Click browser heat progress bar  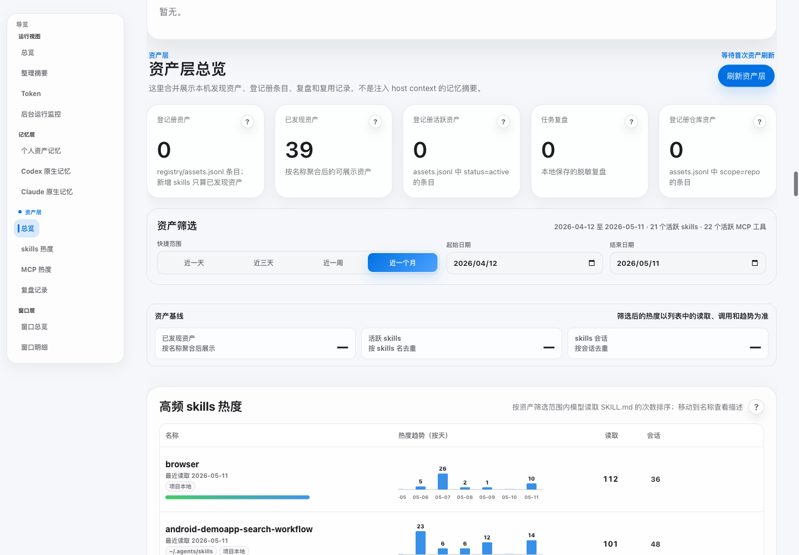(237, 497)
